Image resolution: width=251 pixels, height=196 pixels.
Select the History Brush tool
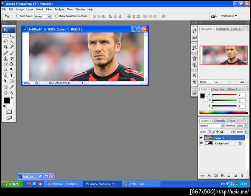pyautogui.click(x=12, y=59)
